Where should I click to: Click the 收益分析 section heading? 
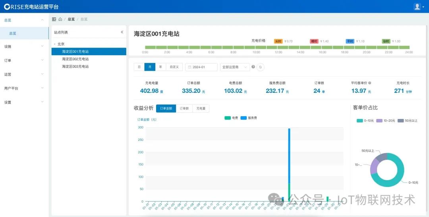click(x=144, y=108)
